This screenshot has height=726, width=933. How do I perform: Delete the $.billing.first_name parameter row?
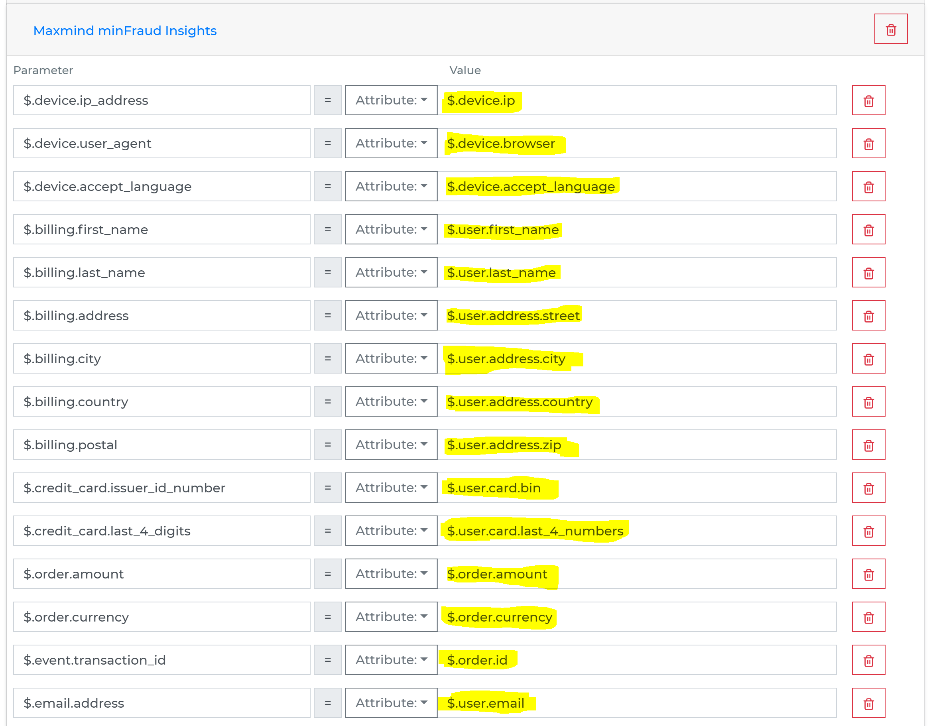tap(868, 229)
